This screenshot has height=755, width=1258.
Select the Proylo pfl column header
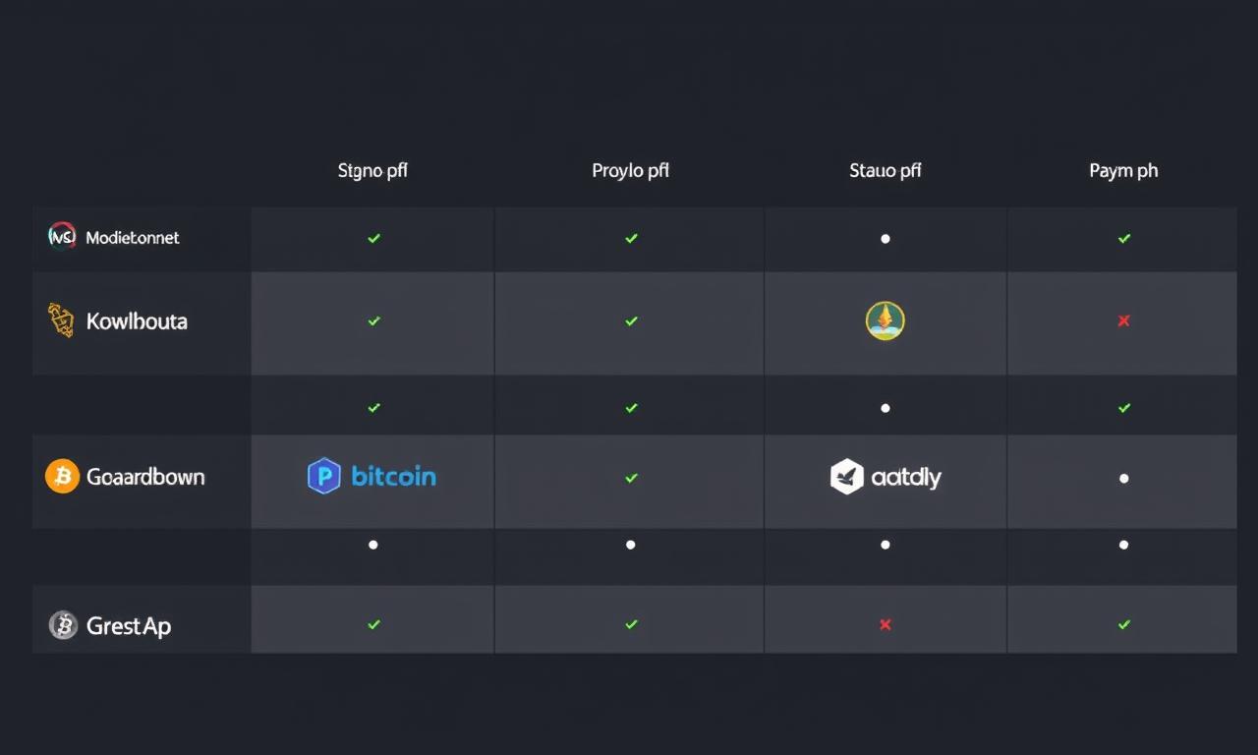[631, 171]
